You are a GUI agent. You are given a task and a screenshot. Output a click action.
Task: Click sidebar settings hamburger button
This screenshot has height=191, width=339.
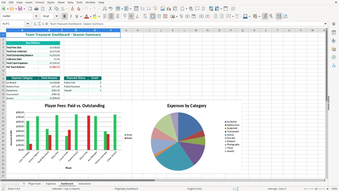point(334,24)
